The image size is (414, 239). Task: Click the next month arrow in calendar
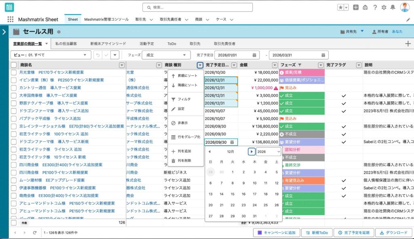click(x=251, y=151)
